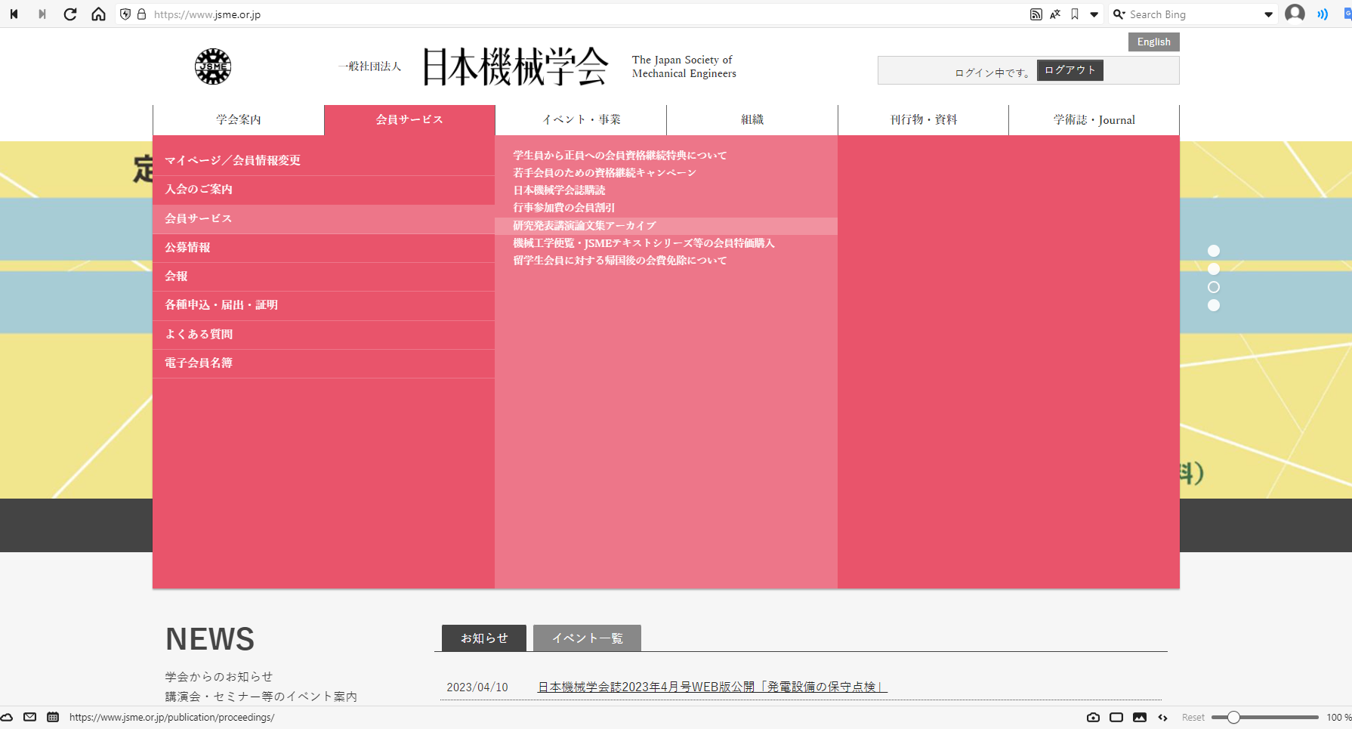Open 日本機械学会誌2023年4月号WEB版公開 news link
The width and height of the screenshot is (1352, 729).
coord(712,687)
